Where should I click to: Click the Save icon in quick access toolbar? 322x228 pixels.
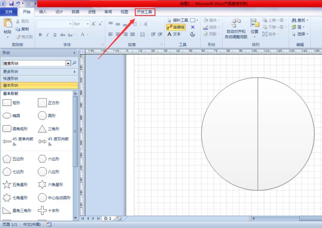(11, 3)
